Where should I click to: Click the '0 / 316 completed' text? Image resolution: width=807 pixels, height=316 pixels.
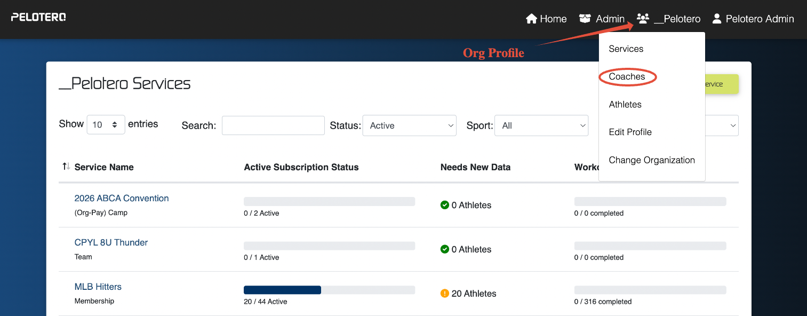pos(603,302)
